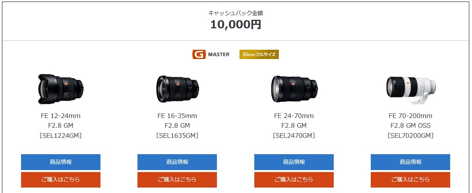Click 商品情報 for SEL1224GM
This screenshot has height=193, width=472.
coord(61,162)
